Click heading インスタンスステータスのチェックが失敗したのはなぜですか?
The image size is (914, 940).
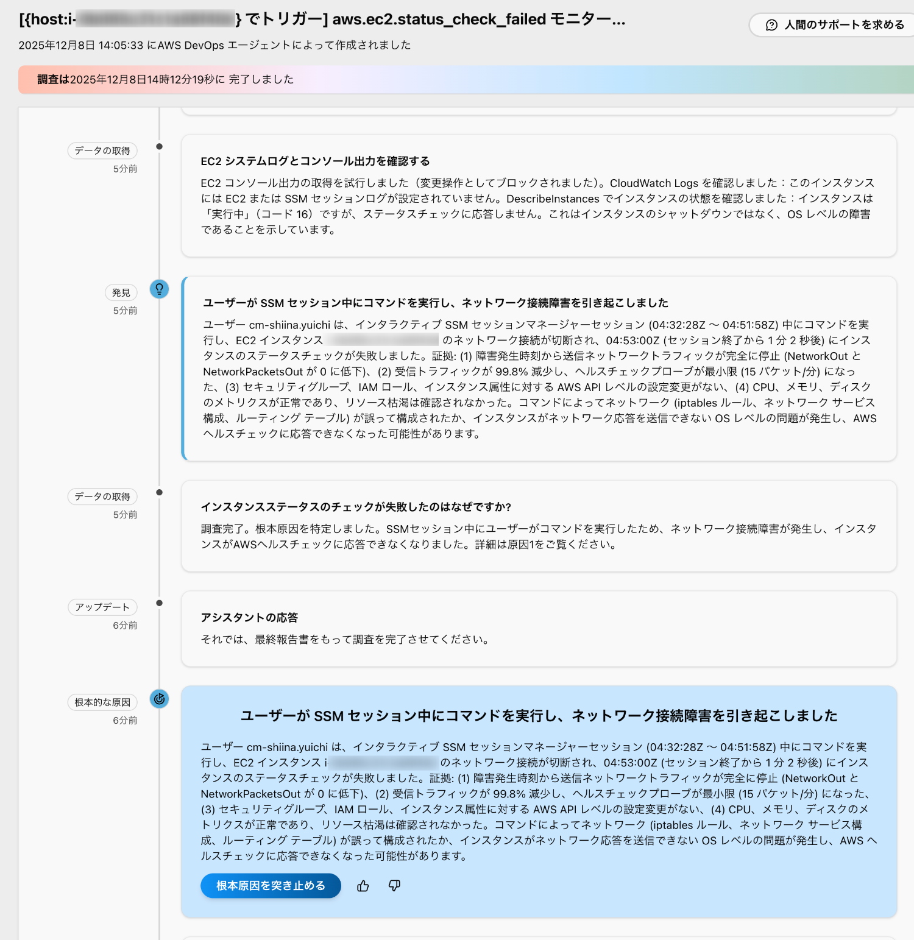click(x=356, y=507)
